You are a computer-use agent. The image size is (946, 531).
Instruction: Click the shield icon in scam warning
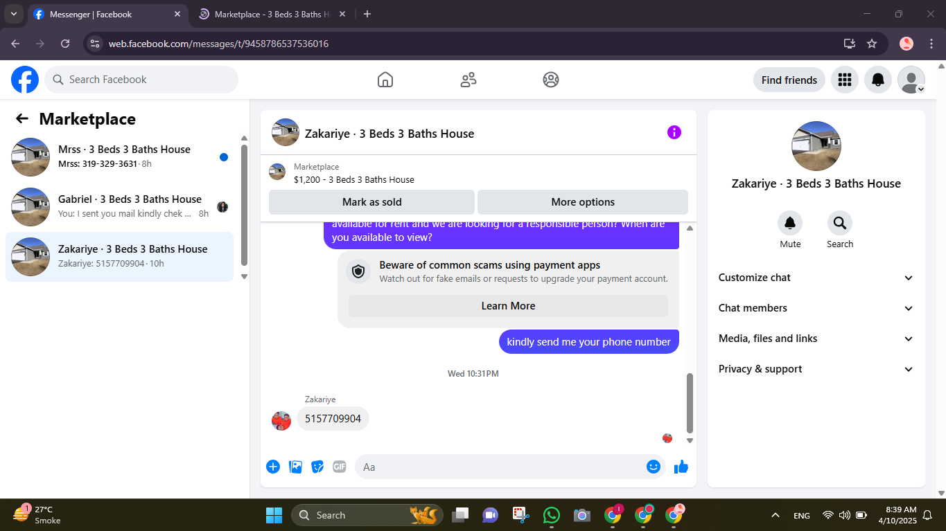(358, 271)
